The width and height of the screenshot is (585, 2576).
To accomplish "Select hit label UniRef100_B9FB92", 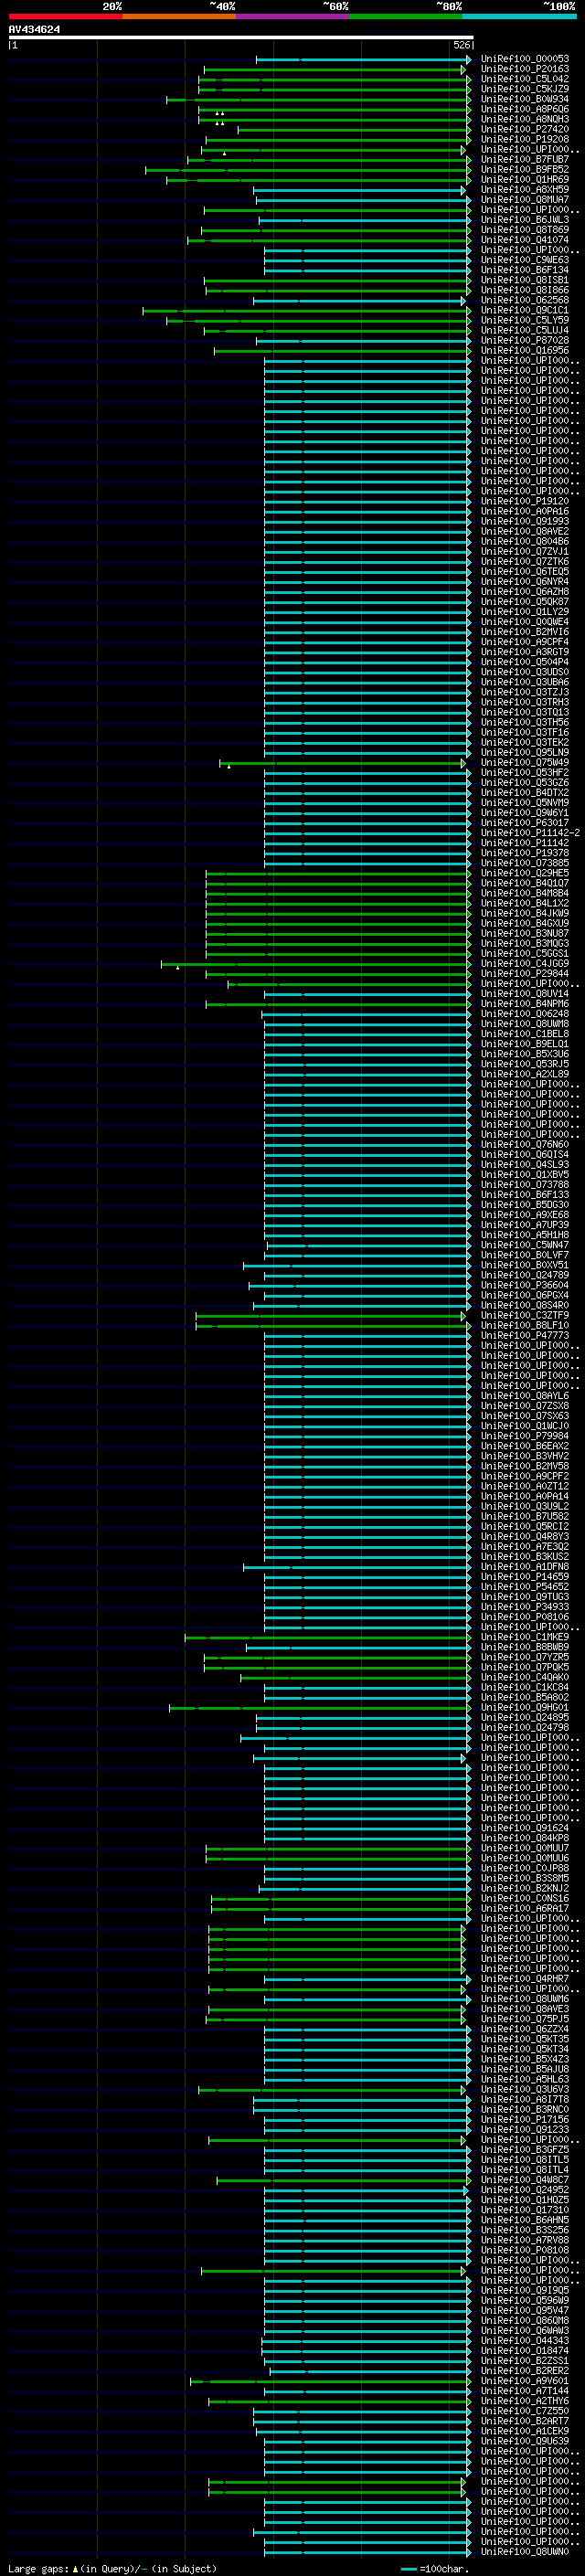I will [x=525, y=170].
